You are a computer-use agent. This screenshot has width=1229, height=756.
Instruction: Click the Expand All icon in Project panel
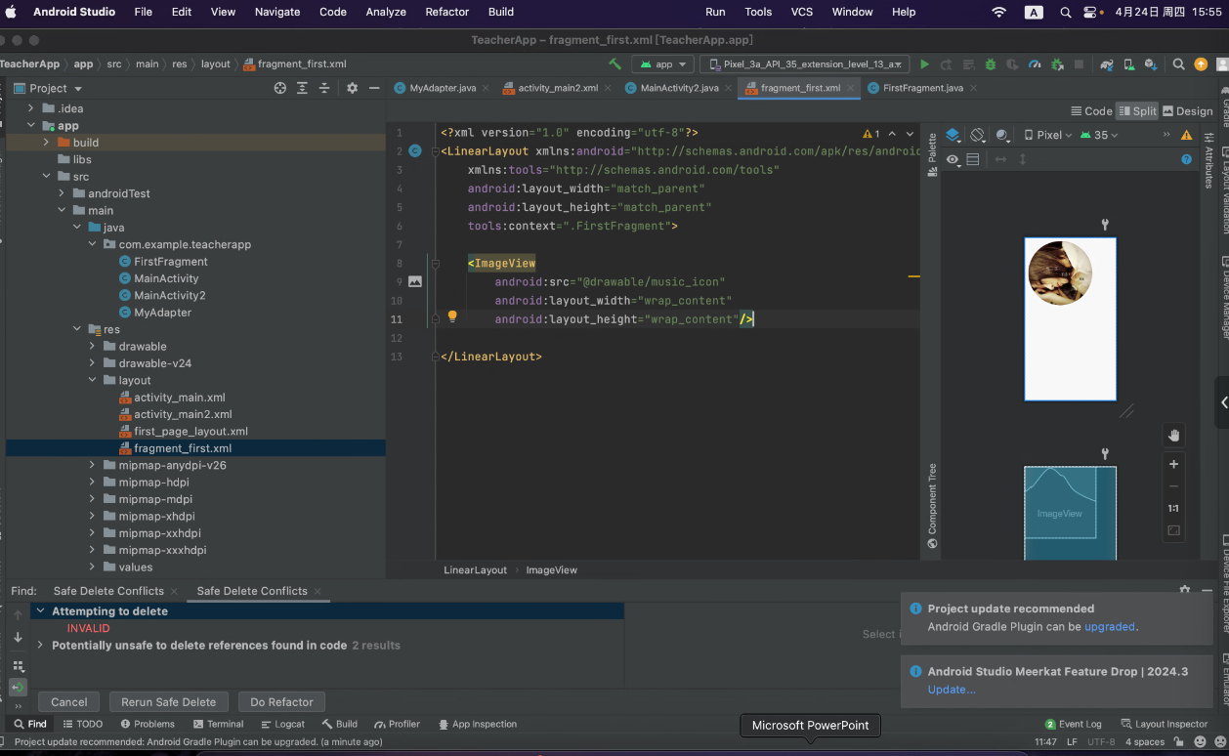302,88
